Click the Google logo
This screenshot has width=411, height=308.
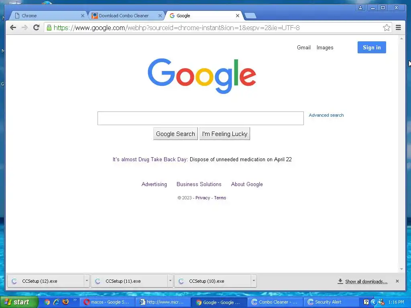click(x=202, y=76)
